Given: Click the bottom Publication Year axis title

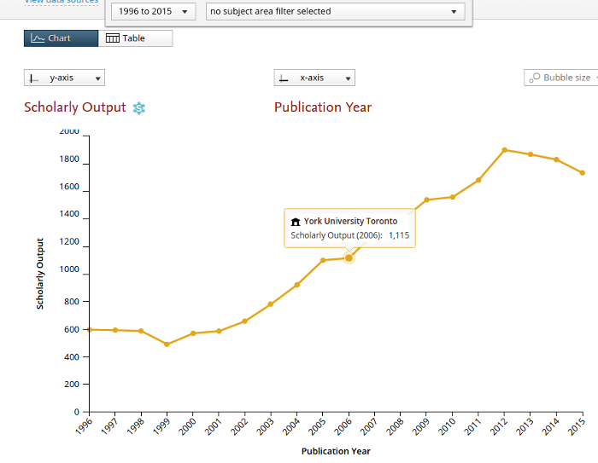Looking at the screenshot, I should 336,452.
